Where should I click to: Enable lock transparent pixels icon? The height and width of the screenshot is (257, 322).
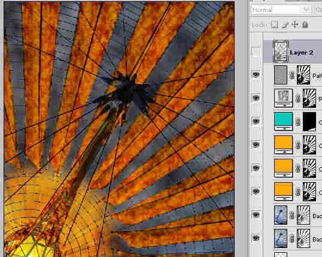coord(275,25)
